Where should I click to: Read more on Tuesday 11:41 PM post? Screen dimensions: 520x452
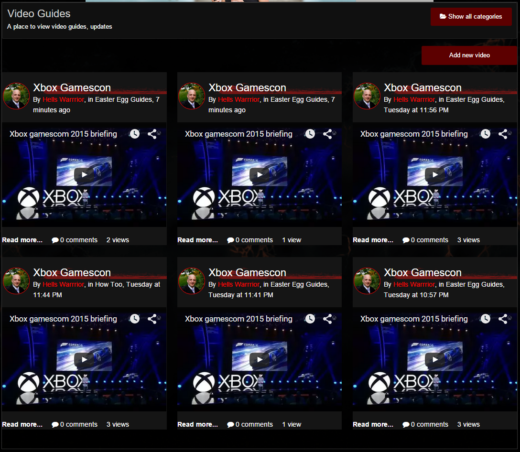198,424
